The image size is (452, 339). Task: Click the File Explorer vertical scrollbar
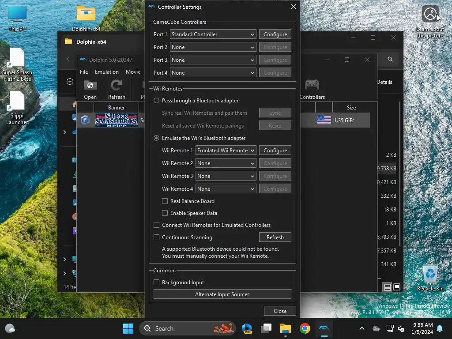pos(400,173)
